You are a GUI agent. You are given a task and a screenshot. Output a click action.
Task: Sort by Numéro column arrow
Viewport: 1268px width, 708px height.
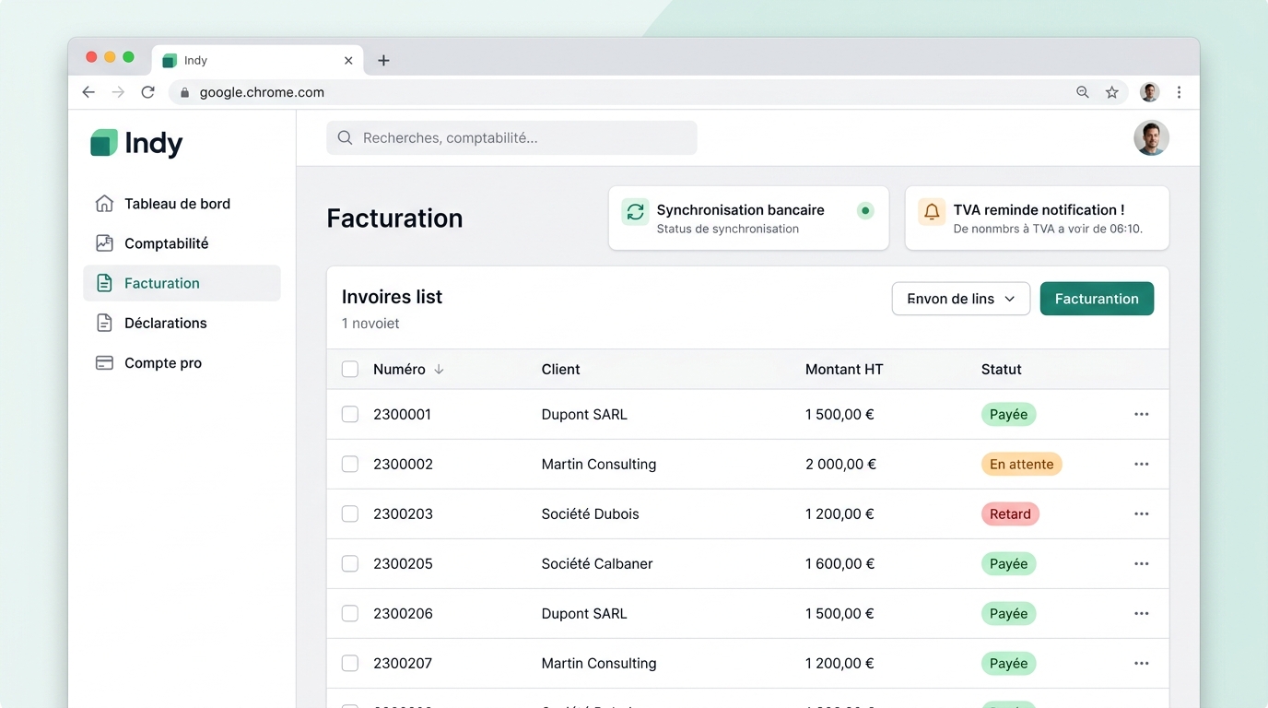(x=439, y=370)
